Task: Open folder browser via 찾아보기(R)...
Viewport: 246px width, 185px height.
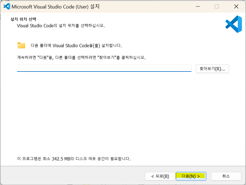Action: click(212, 69)
